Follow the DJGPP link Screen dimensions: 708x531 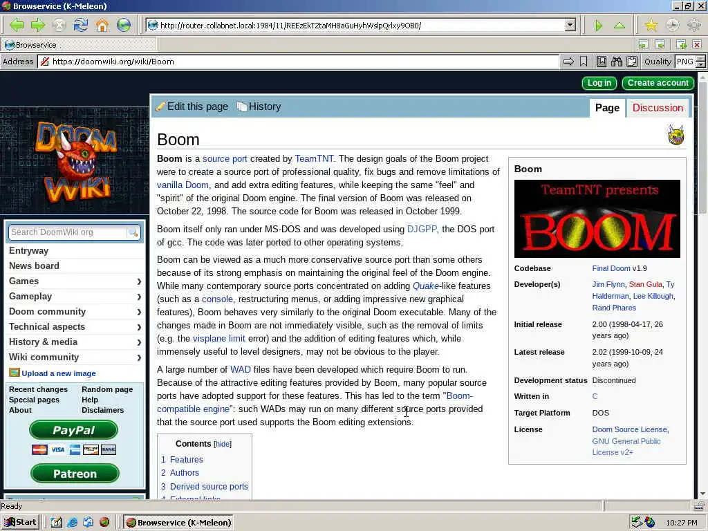[422, 230]
